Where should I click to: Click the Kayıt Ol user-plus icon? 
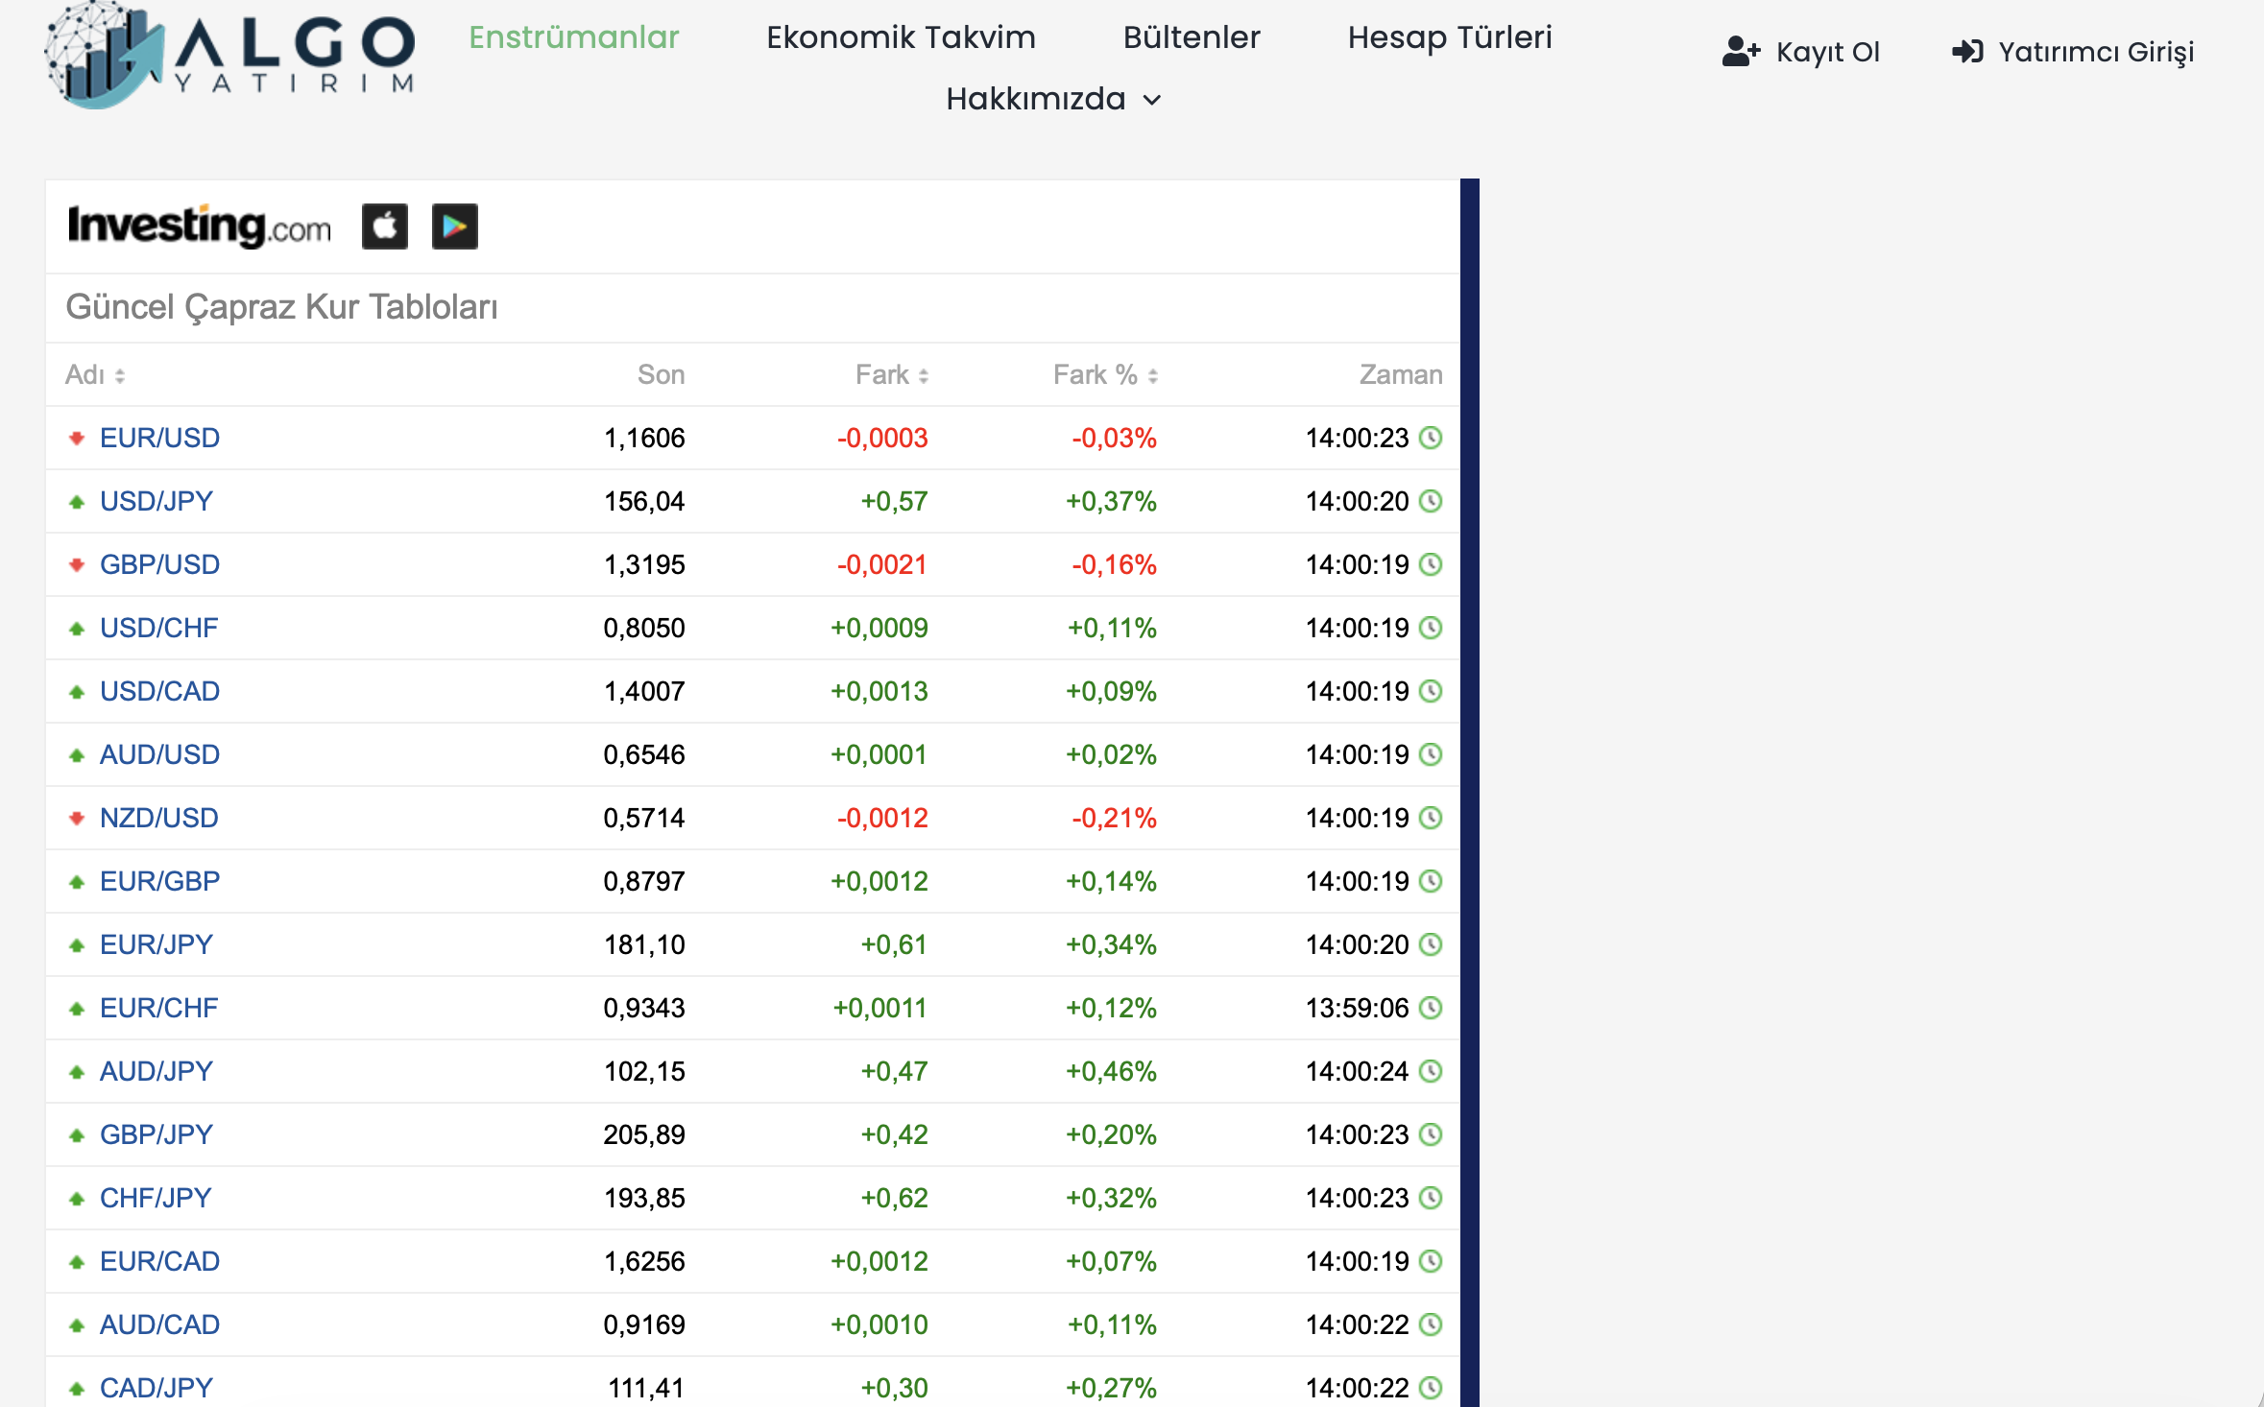pyautogui.click(x=1740, y=52)
